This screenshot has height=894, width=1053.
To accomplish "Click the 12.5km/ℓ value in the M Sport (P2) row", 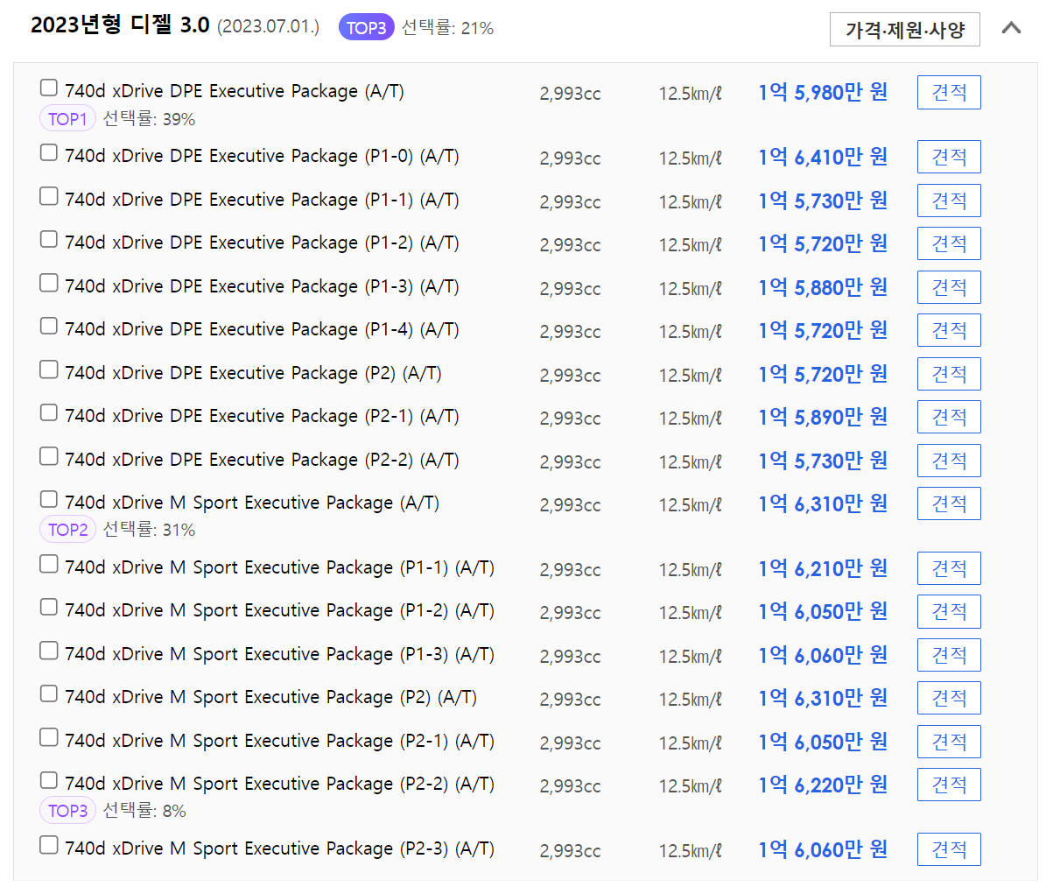I will pos(690,700).
